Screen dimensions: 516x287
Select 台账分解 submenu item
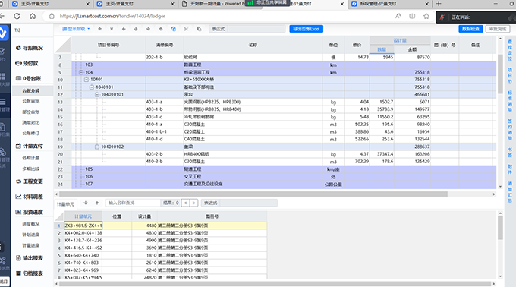31,90
